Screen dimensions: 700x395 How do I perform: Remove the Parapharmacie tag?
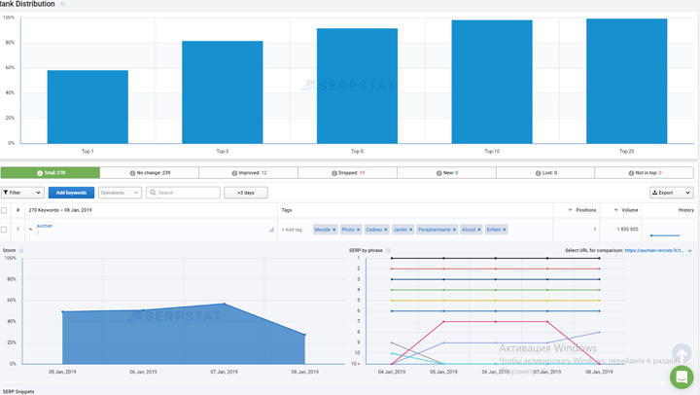coord(454,230)
